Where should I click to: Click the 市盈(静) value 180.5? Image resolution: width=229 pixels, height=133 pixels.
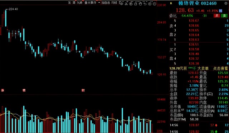tap(194, 115)
